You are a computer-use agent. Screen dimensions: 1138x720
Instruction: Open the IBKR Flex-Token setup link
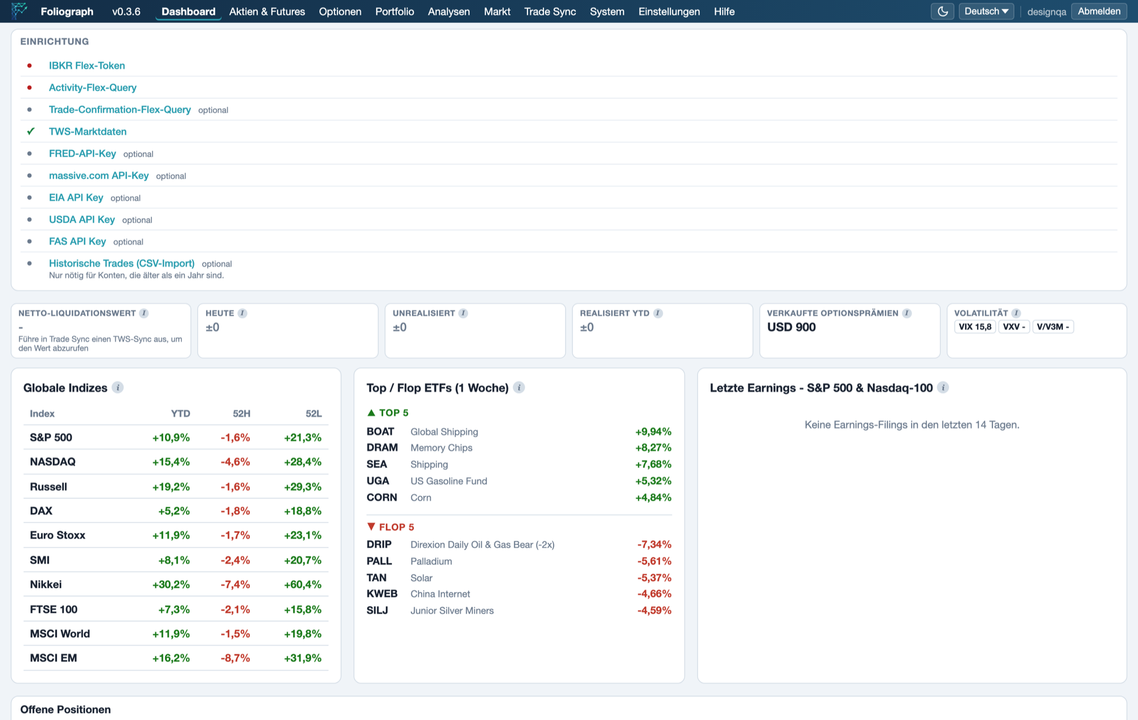click(x=86, y=65)
